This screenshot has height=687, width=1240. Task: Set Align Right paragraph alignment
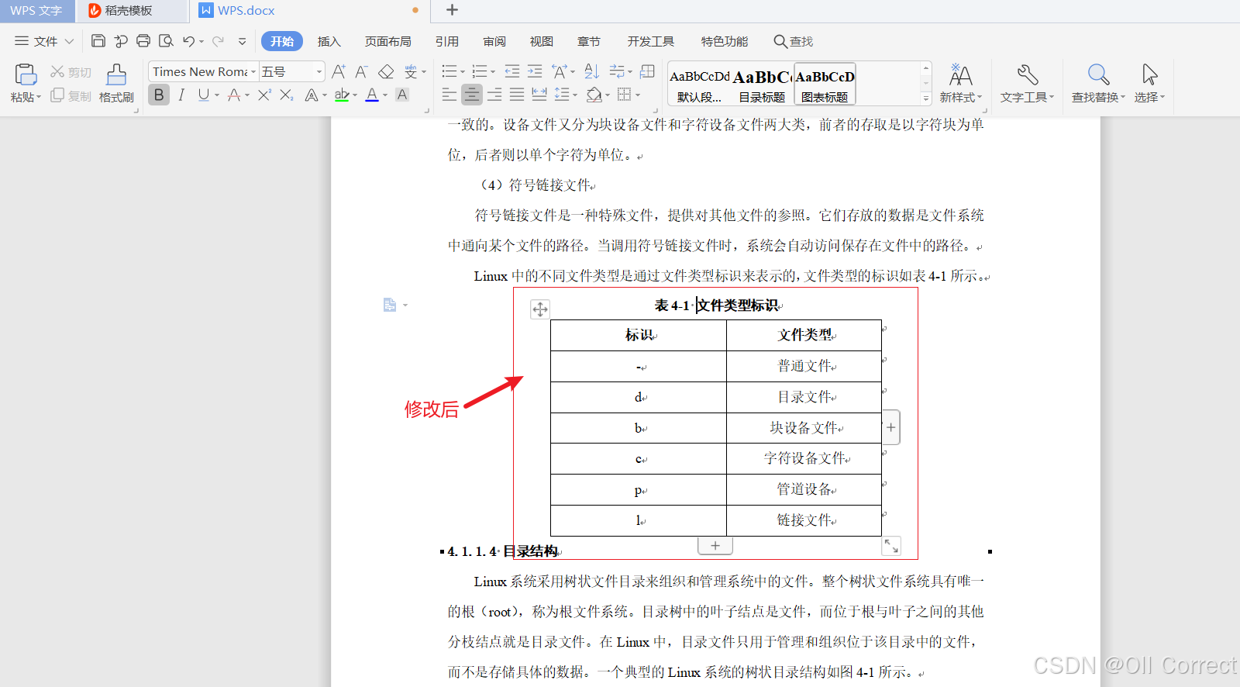494,95
